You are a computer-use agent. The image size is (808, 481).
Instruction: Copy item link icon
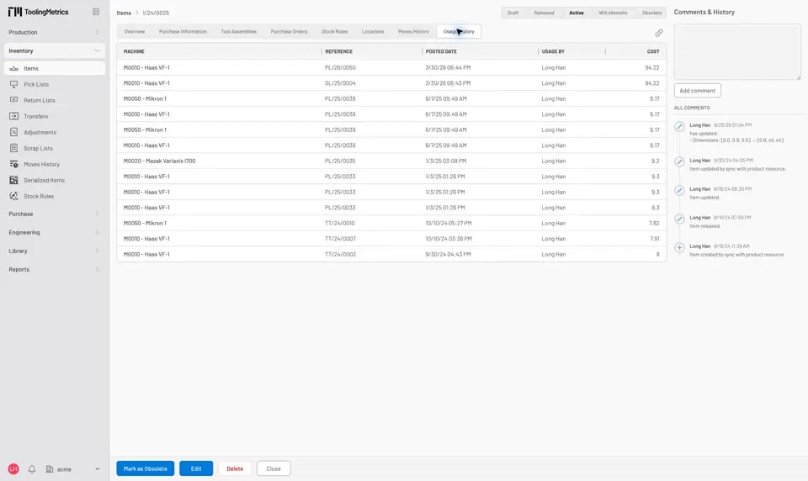(658, 33)
